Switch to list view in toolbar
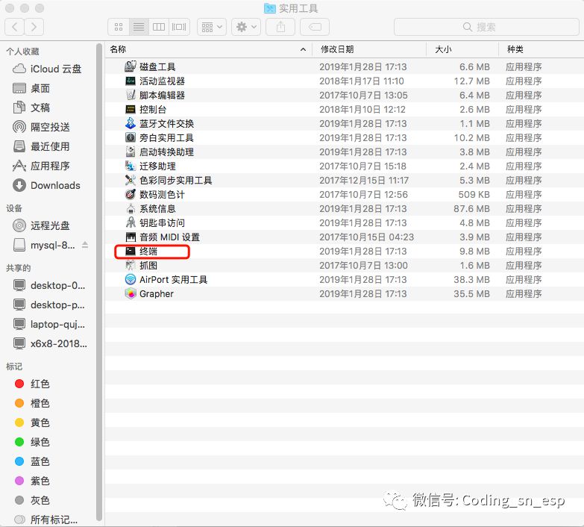 pyautogui.click(x=139, y=27)
